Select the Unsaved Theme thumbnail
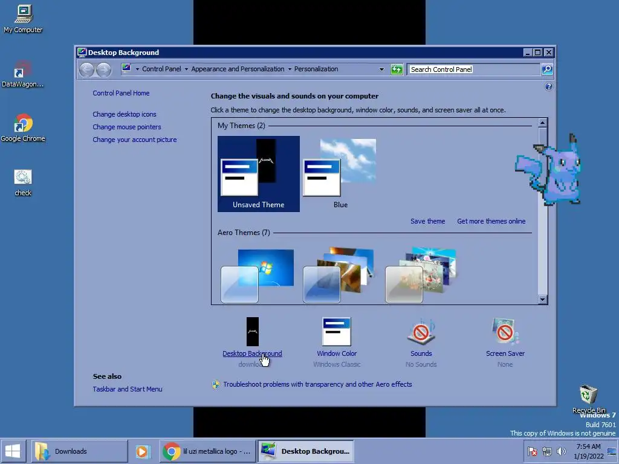This screenshot has height=464, width=619. tap(259, 174)
